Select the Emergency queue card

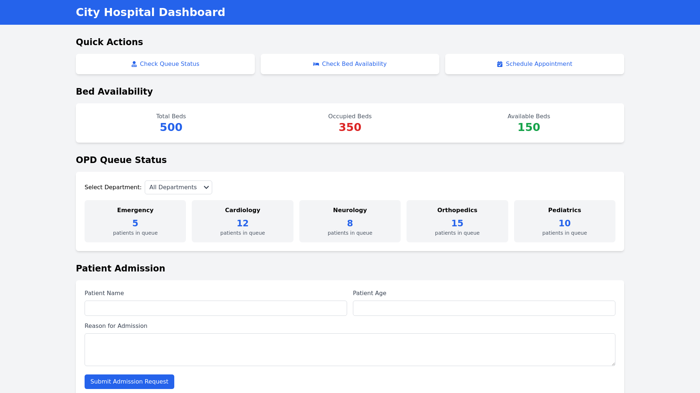pyautogui.click(x=135, y=221)
